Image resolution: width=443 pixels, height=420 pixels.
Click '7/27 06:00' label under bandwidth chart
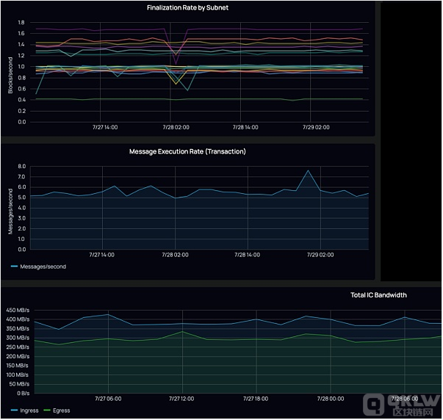click(x=108, y=399)
